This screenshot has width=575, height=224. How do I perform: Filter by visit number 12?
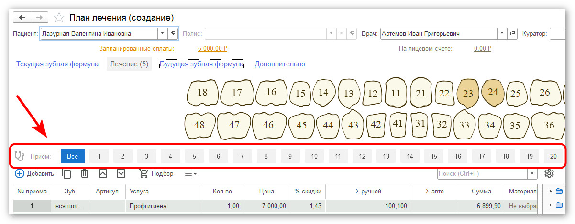pos(362,156)
